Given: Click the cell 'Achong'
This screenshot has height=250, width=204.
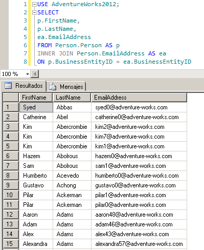Looking at the screenshot, I should [72, 185].
